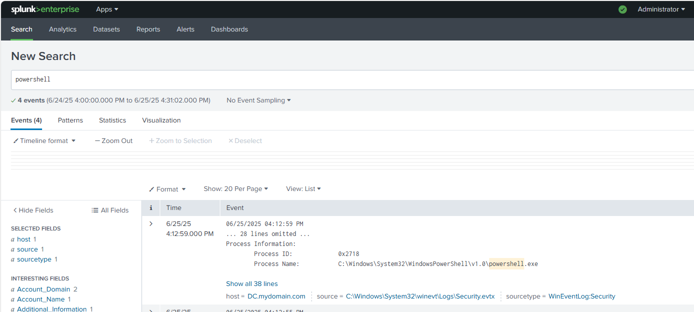Switch to the Visualization tab
This screenshot has height=312, width=694.
(161, 120)
